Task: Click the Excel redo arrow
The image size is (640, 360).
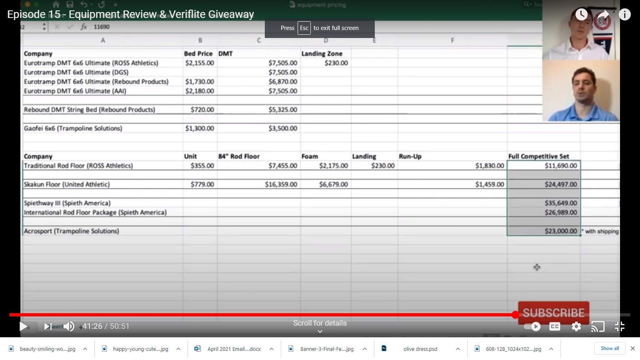Action: point(102,4)
